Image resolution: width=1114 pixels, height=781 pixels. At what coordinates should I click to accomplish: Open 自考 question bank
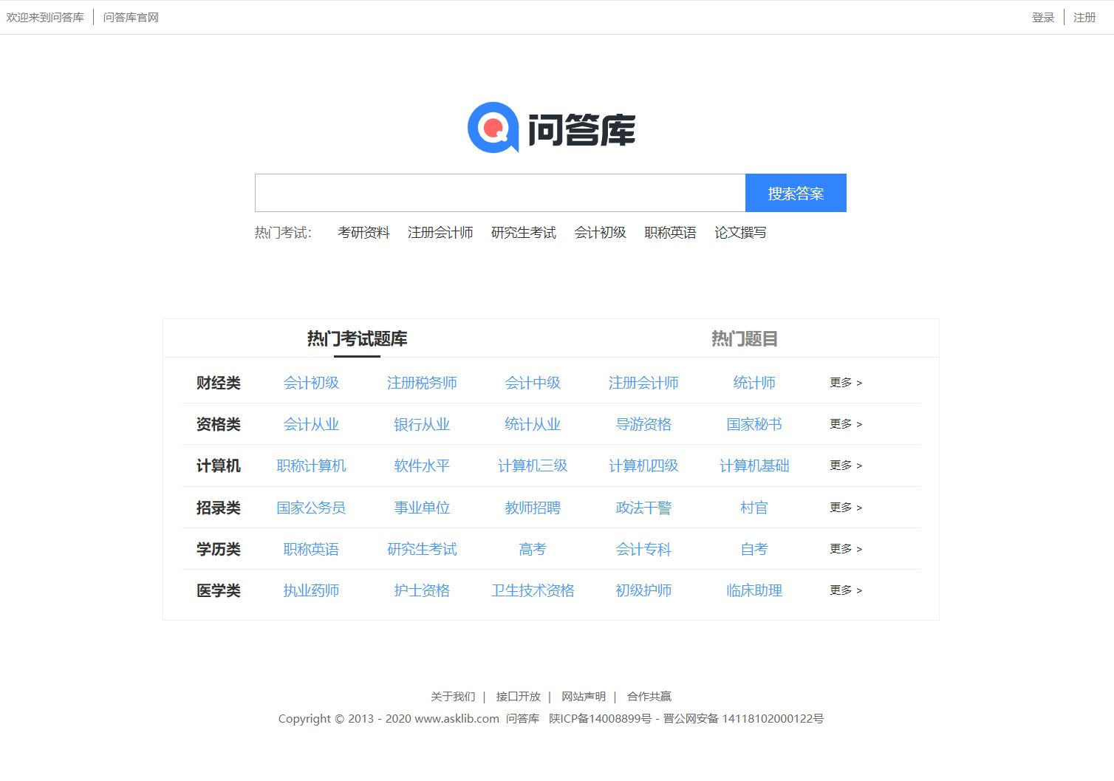[754, 549]
